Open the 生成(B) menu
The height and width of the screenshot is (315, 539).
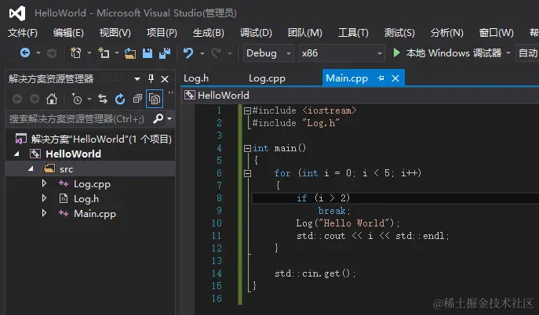tap(209, 33)
